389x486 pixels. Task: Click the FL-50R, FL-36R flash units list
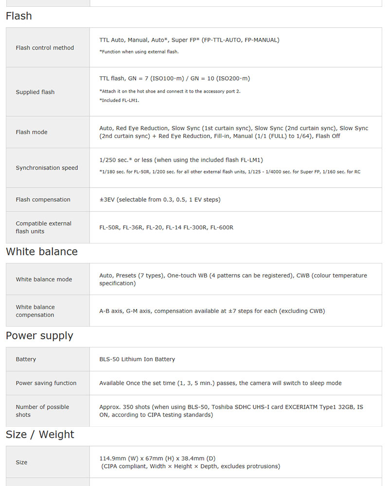pos(166,227)
